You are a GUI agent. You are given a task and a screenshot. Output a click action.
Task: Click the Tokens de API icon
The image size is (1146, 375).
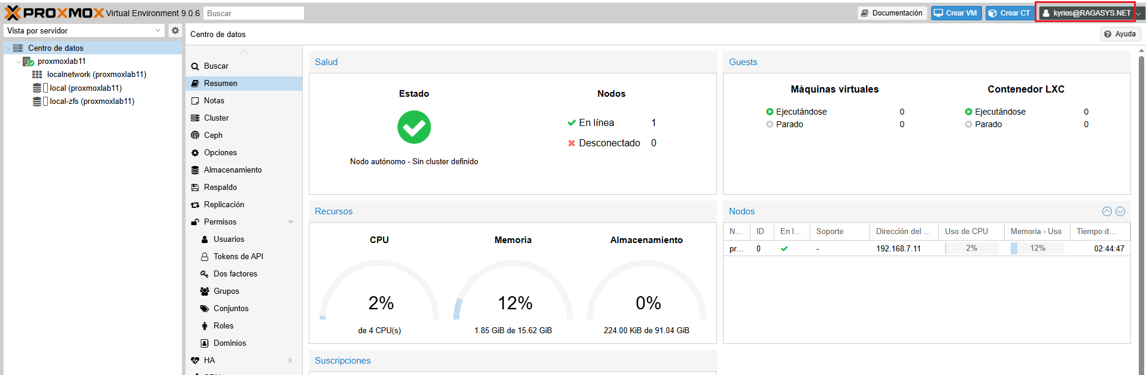click(x=205, y=257)
